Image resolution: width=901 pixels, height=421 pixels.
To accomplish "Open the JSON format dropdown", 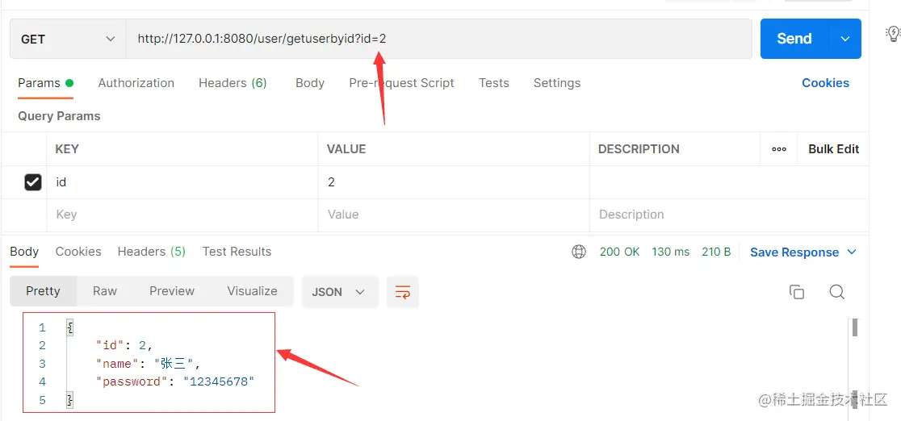I will point(340,292).
